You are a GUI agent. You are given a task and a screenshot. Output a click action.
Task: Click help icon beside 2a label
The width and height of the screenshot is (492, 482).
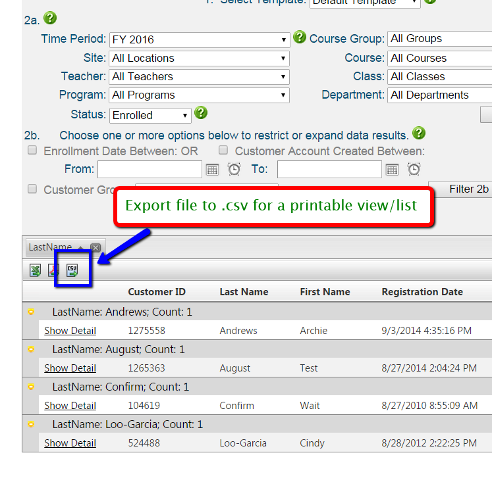tap(50, 18)
